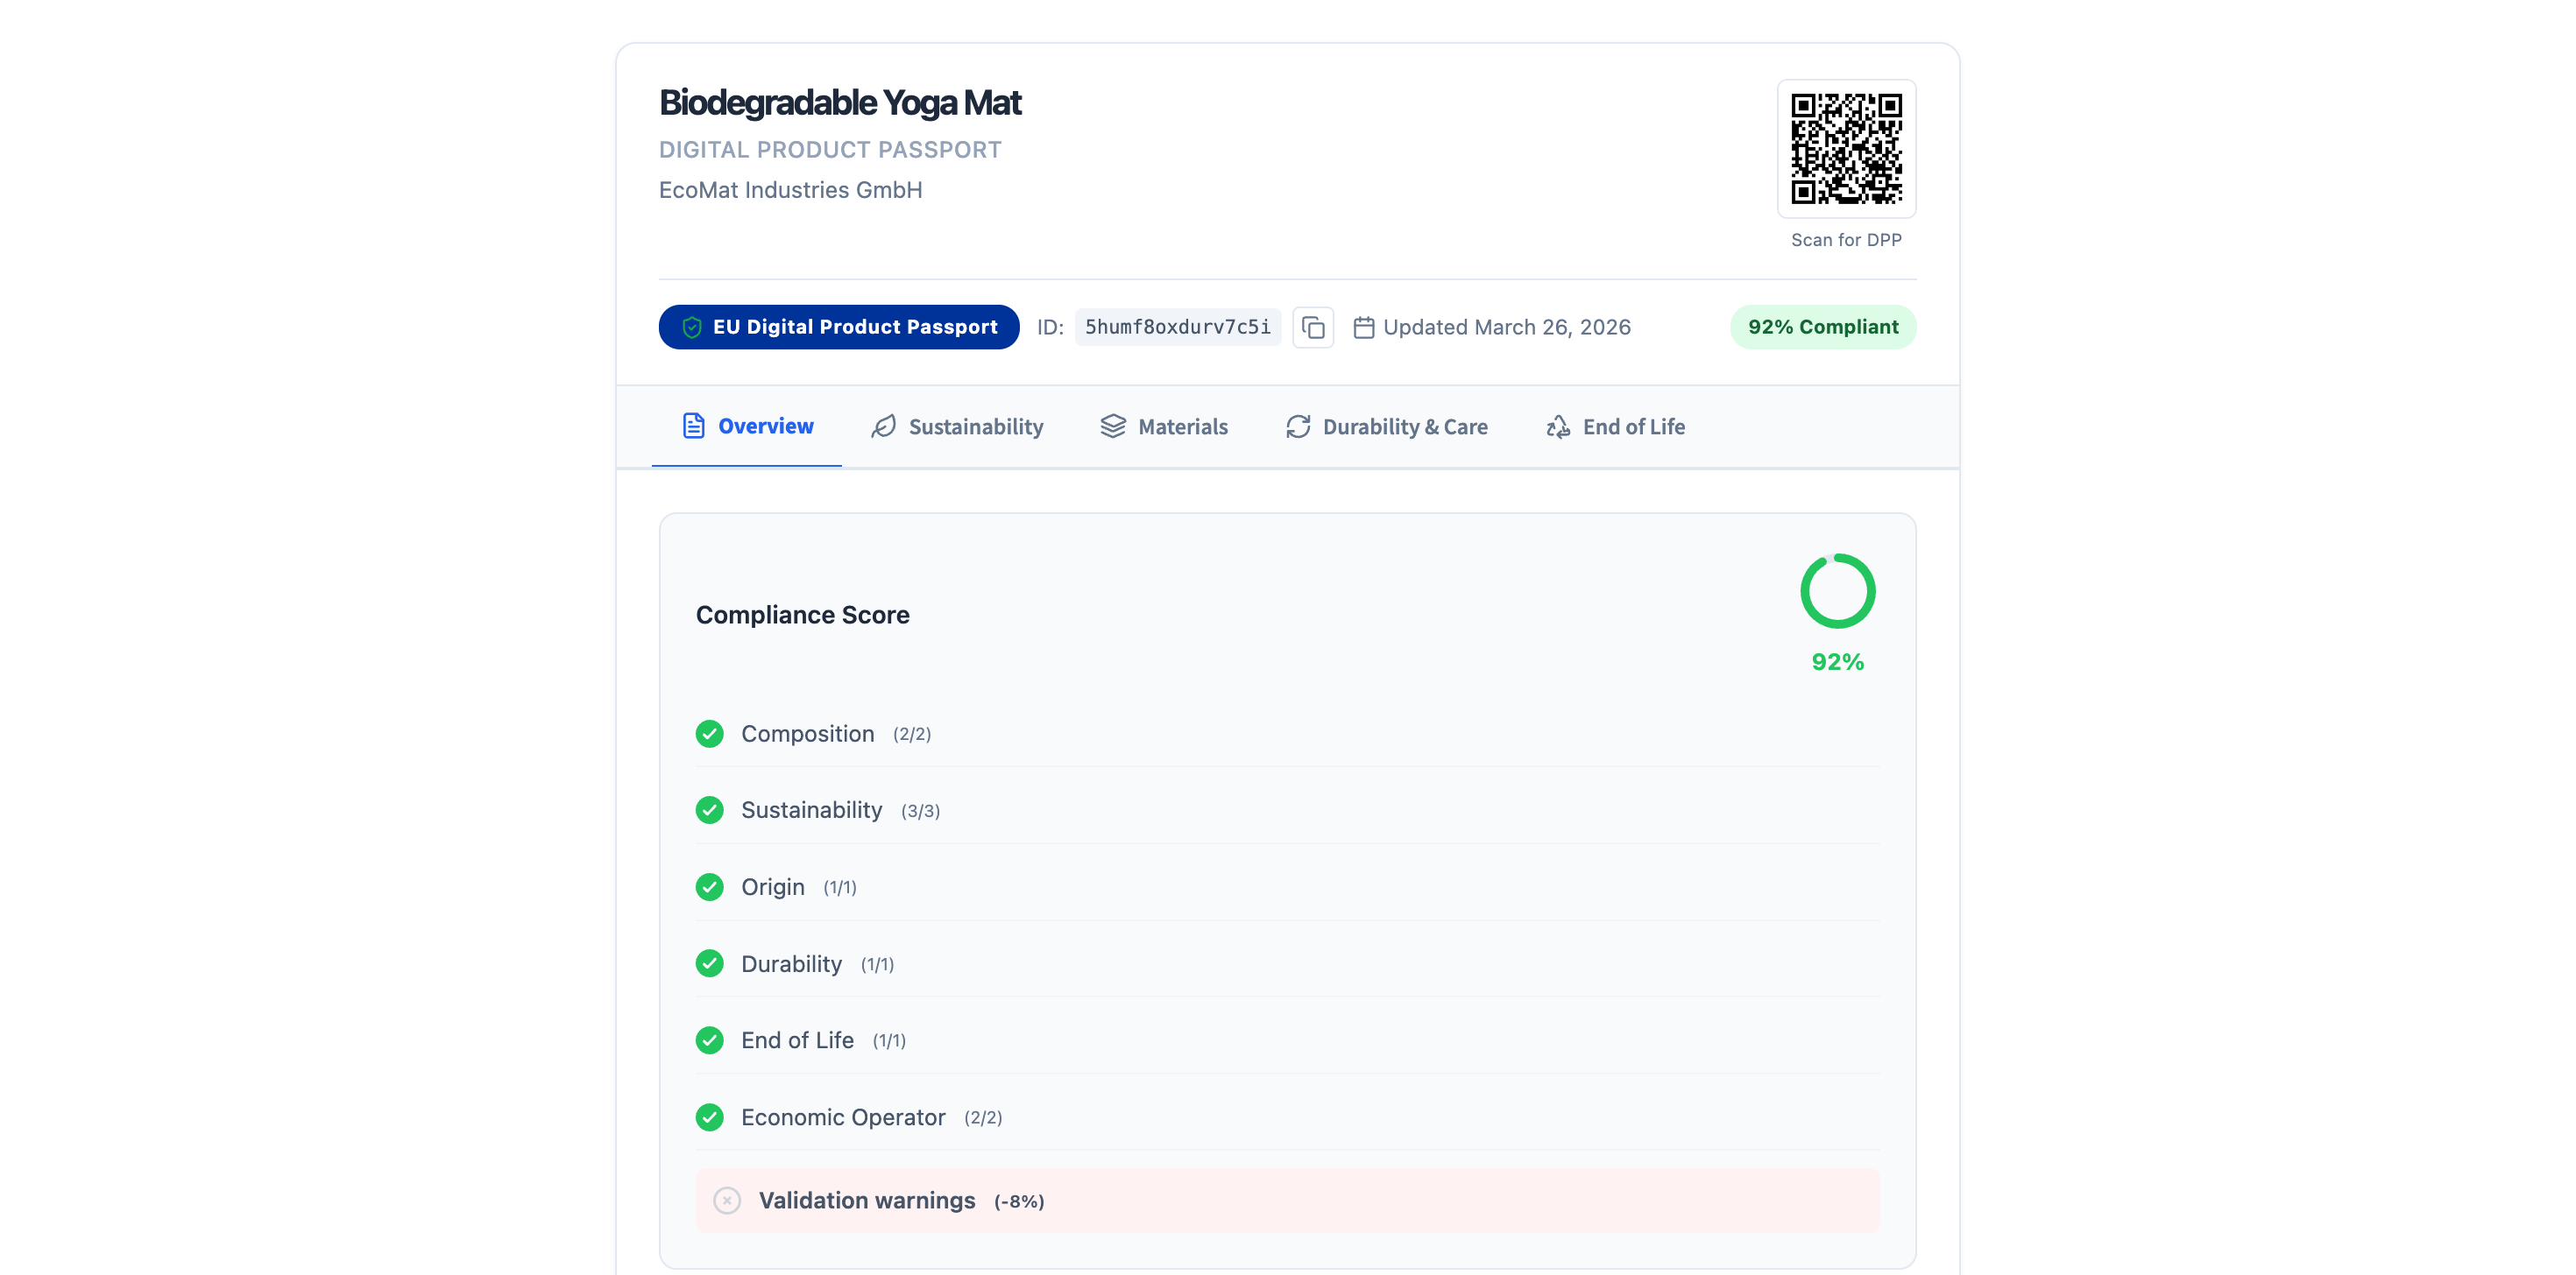Click the Durability & Care refresh icon

click(1298, 426)
